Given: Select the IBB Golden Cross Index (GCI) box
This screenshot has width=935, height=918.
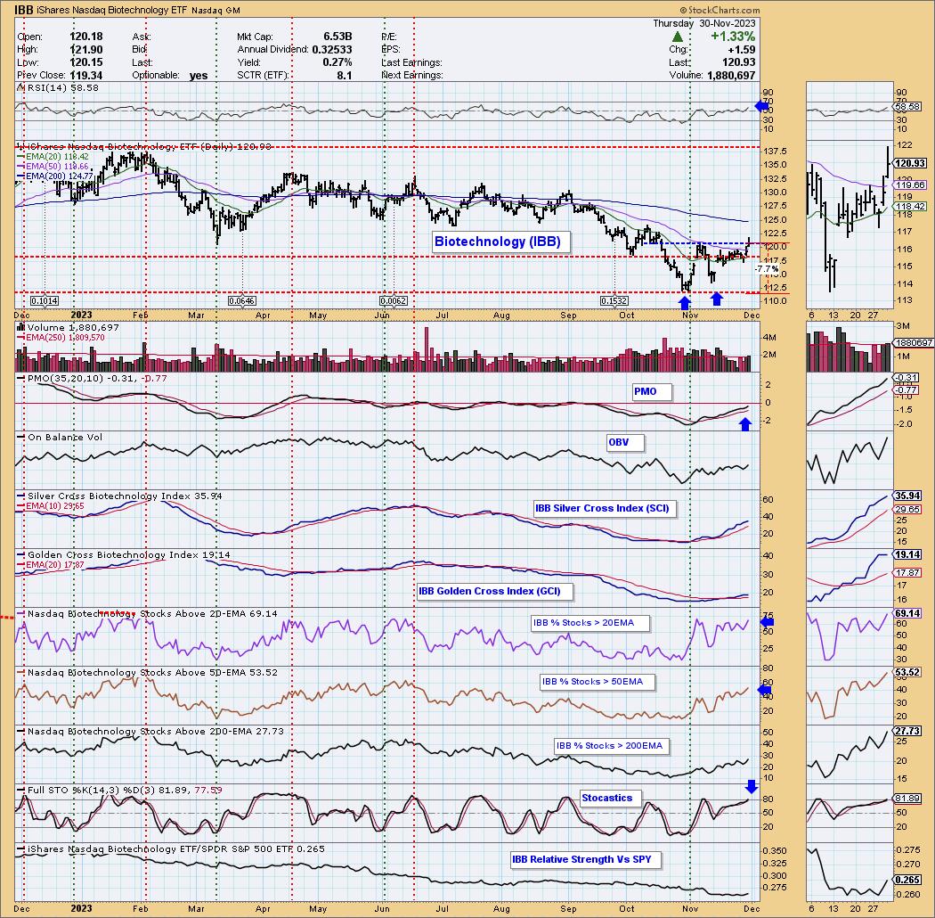Looking at the screenshot, I should 495,591.
